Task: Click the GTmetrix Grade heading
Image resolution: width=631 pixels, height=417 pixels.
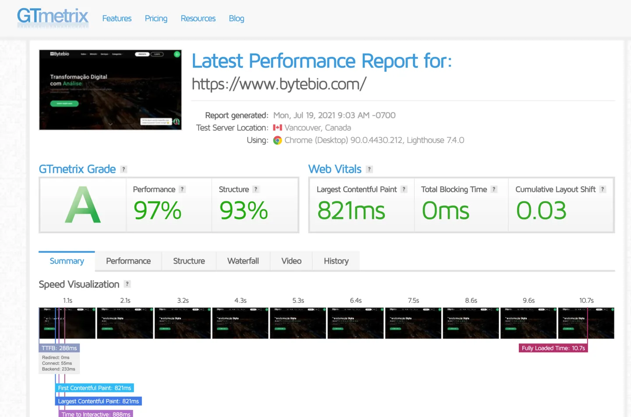Action: click(x=77, y=169)
